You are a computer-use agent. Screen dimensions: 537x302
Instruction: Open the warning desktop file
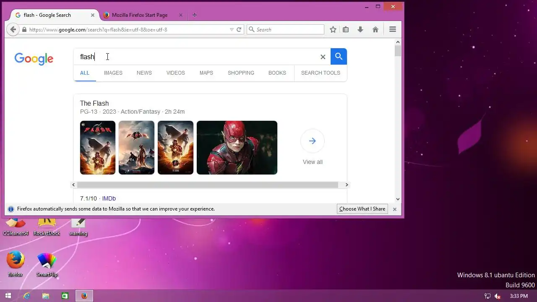78,227
